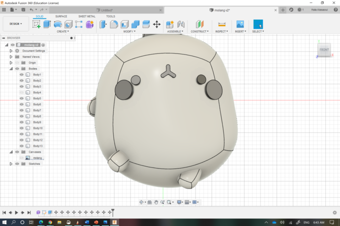340x226 pixels.
Task: Click the Extrude tool icon
Action: [x=47, y=24]
